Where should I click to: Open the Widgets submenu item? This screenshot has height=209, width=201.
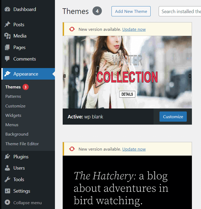13,115
